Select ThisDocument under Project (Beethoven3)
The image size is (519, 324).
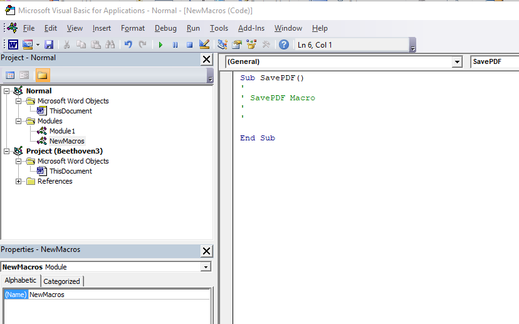[x=70, y=172]
